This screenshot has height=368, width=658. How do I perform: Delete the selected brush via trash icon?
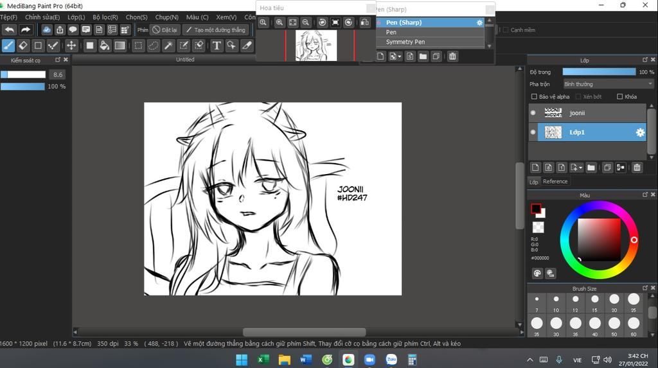pos(452,57)
